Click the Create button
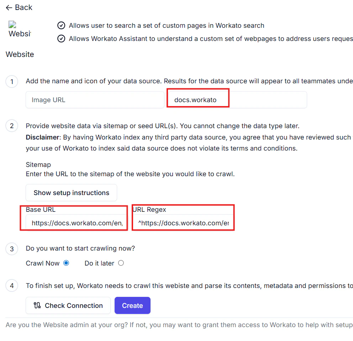 click(x=132, y=305)
